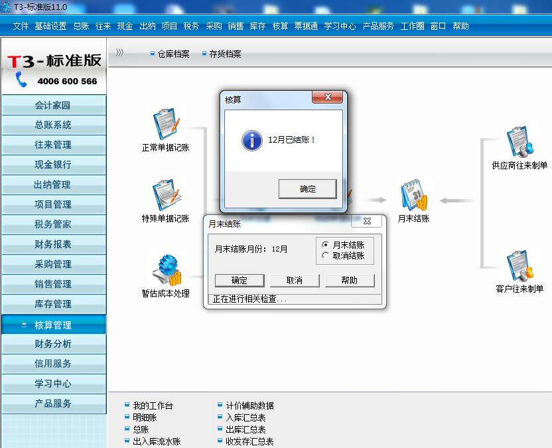Expand the 财务报表 sidebar section
The image size is (552, 448).
[53, 244]
